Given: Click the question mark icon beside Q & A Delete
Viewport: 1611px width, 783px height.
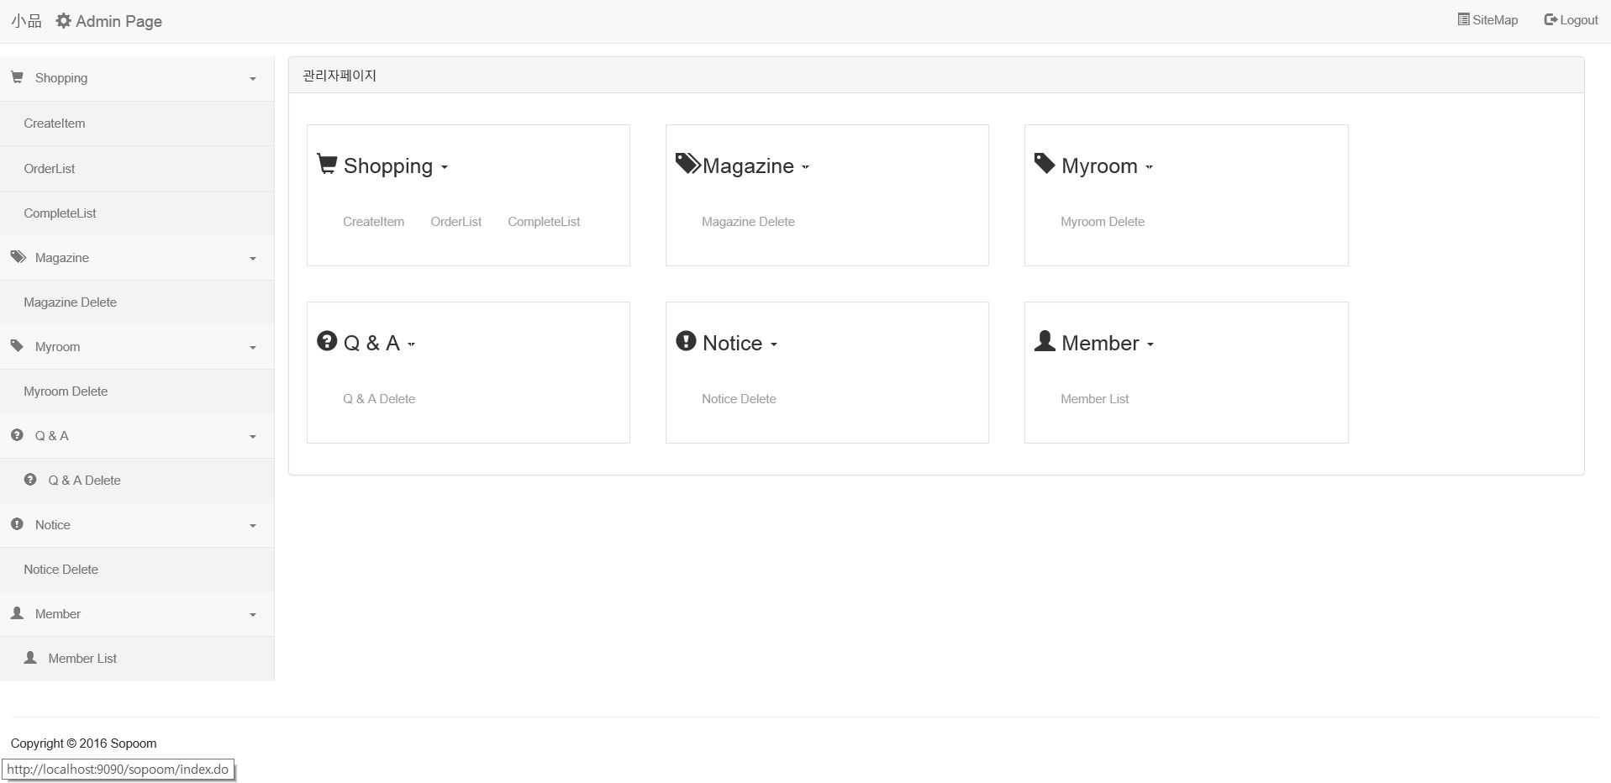Looking at the screenshot, I should tap(30, 480).
